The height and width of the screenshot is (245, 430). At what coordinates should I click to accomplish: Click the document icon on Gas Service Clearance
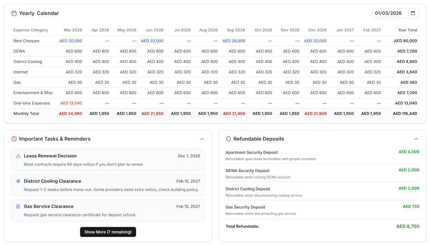click(17, 206)
